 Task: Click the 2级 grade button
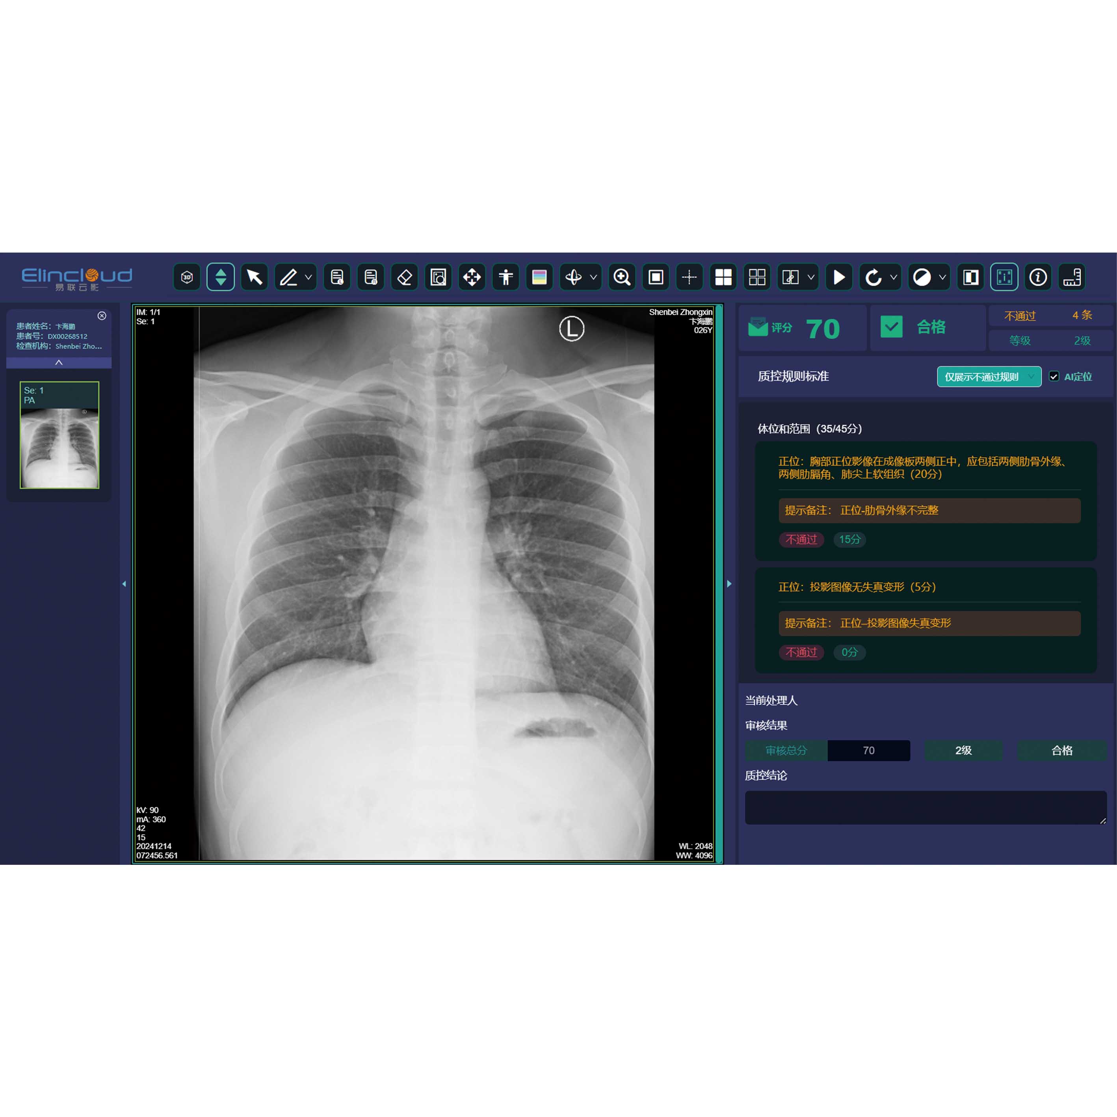click(x=963, y=751)
